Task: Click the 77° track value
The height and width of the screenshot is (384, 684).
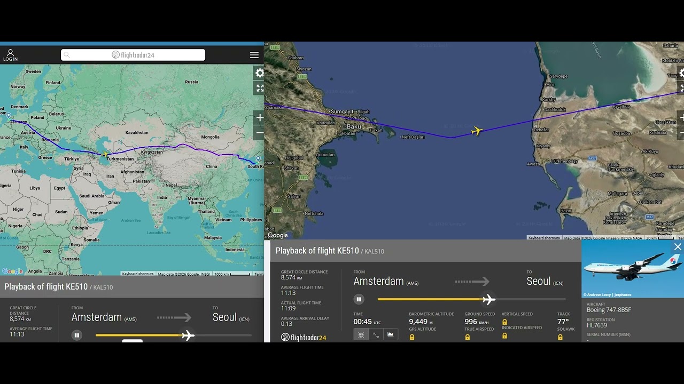Action: point(563,322)
